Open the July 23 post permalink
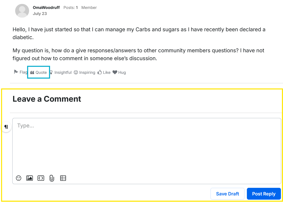Image resolution: width=283 pixels, height=202 pixels. (40, 14)
